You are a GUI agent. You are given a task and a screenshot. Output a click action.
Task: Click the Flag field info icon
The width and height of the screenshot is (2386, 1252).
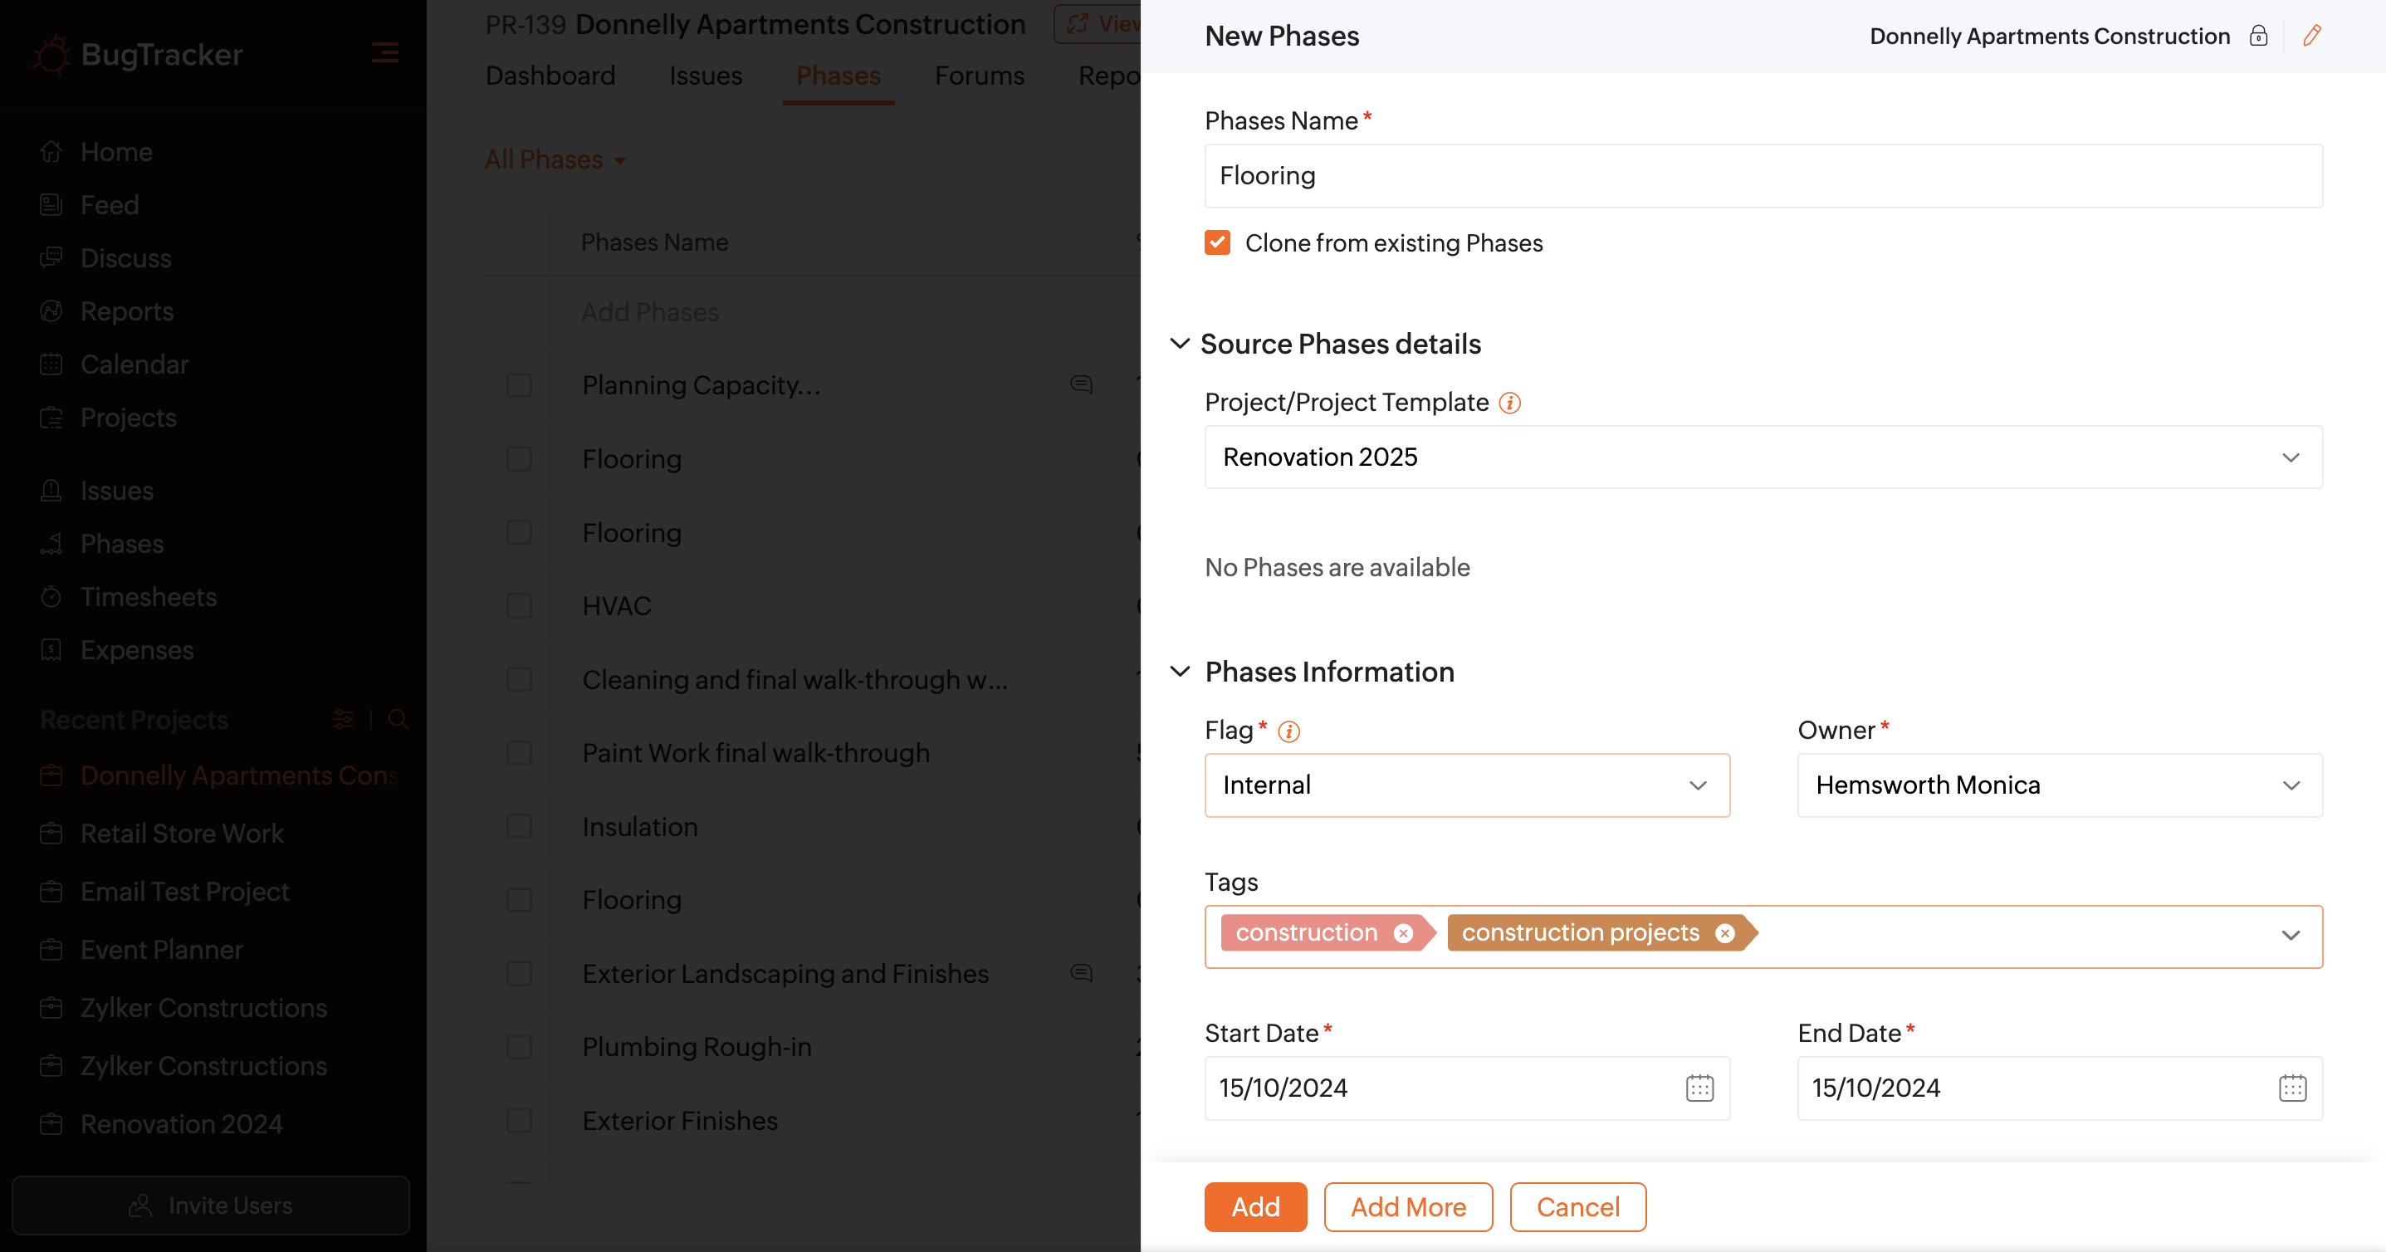click(x=1288, y=731)
